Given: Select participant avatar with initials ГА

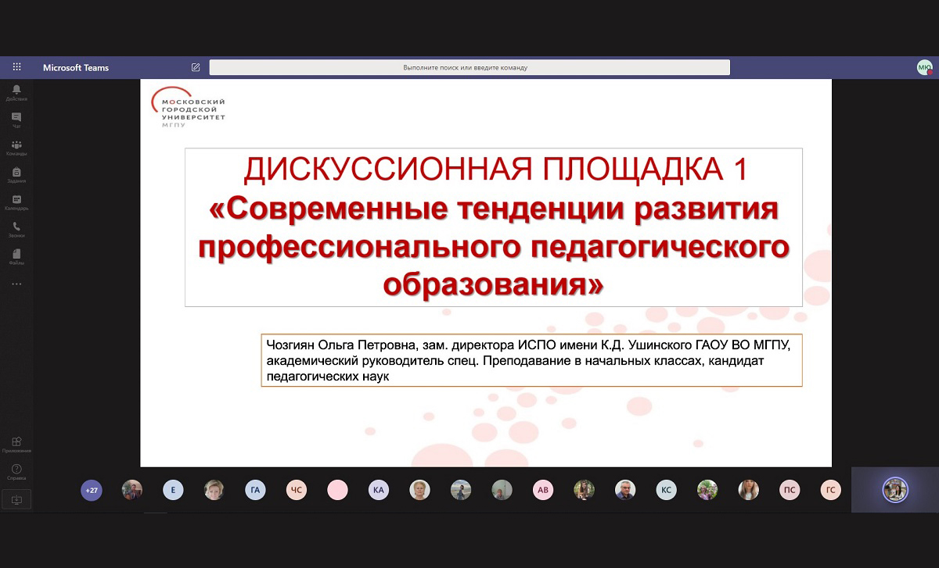Looking at the screenshot, I should coord(255,490).
